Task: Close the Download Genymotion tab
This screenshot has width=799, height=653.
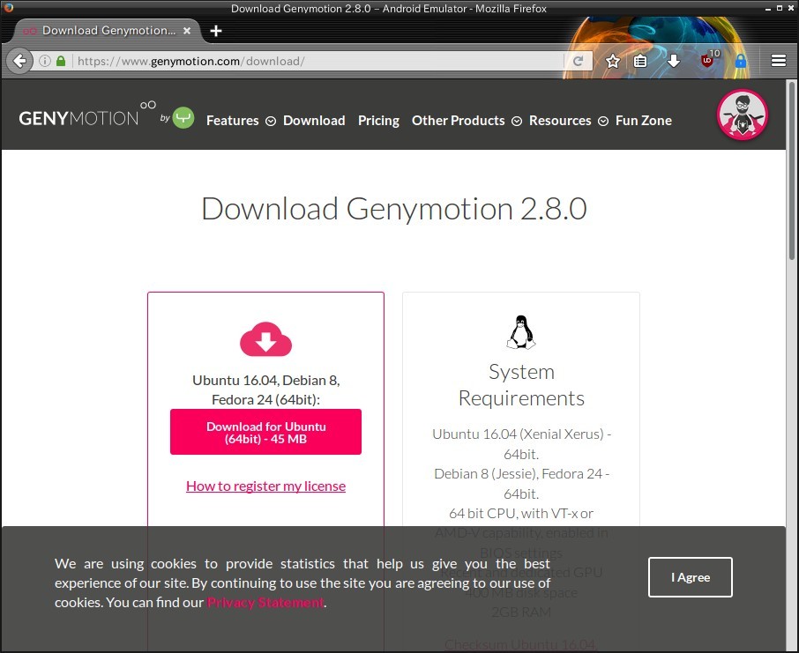Action: click(x=187, y=31)
